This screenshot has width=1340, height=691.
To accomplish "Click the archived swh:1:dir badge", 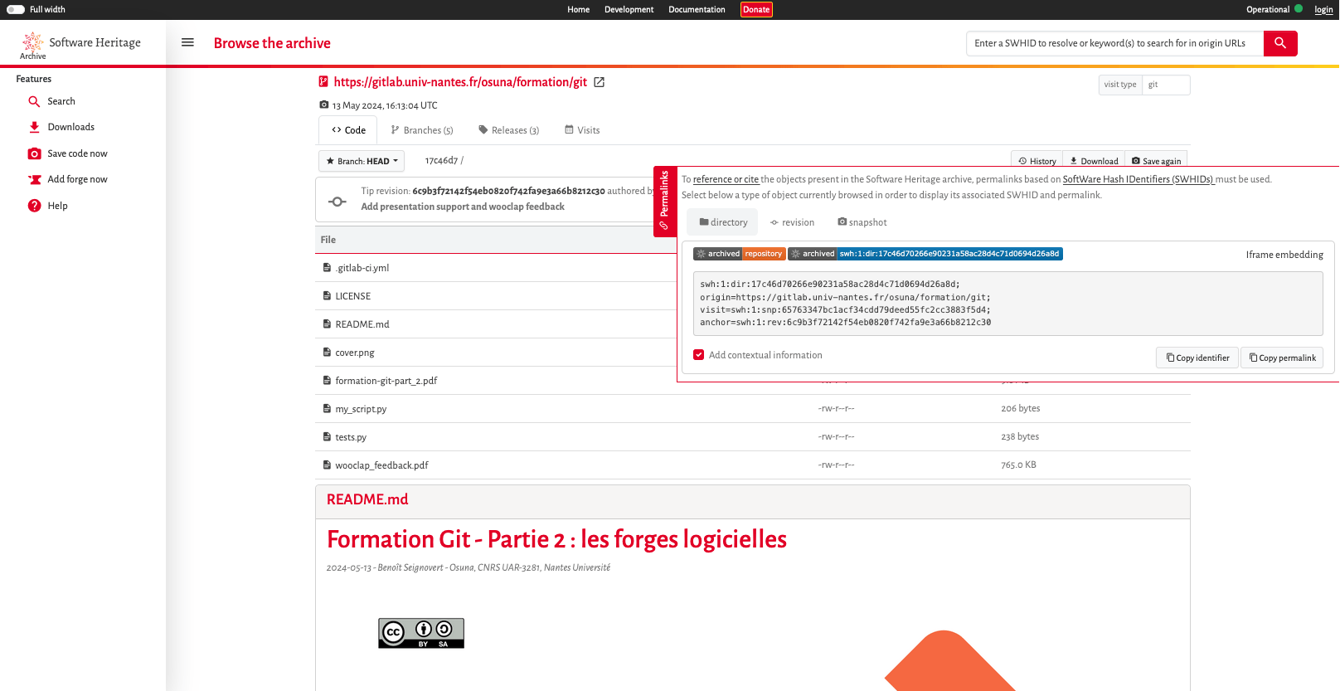I will coord(925,254).
